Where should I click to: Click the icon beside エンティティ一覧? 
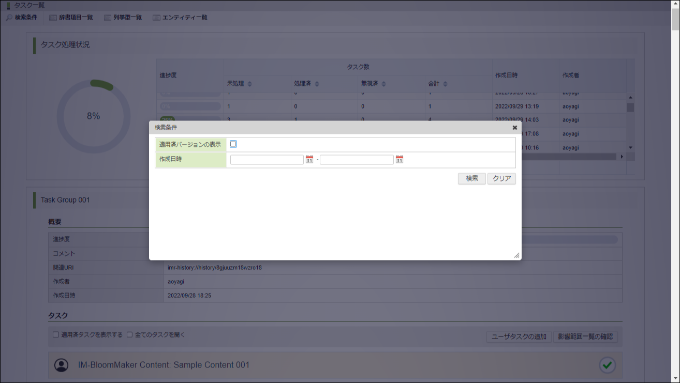(156, 17)
